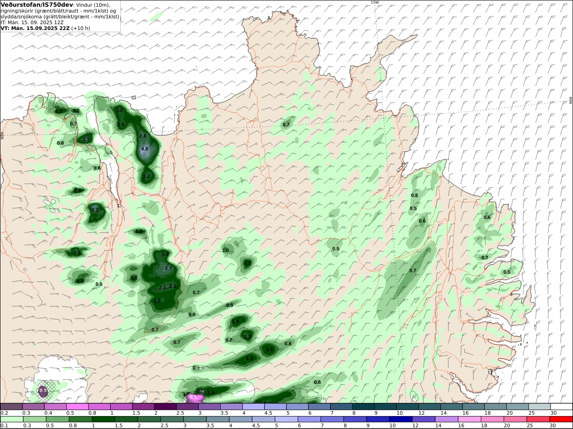The height and width of the screenshot is (429, 573).
Task: Pick the bright red swatch after 30, bottom legend
Action: click(561, 419)
